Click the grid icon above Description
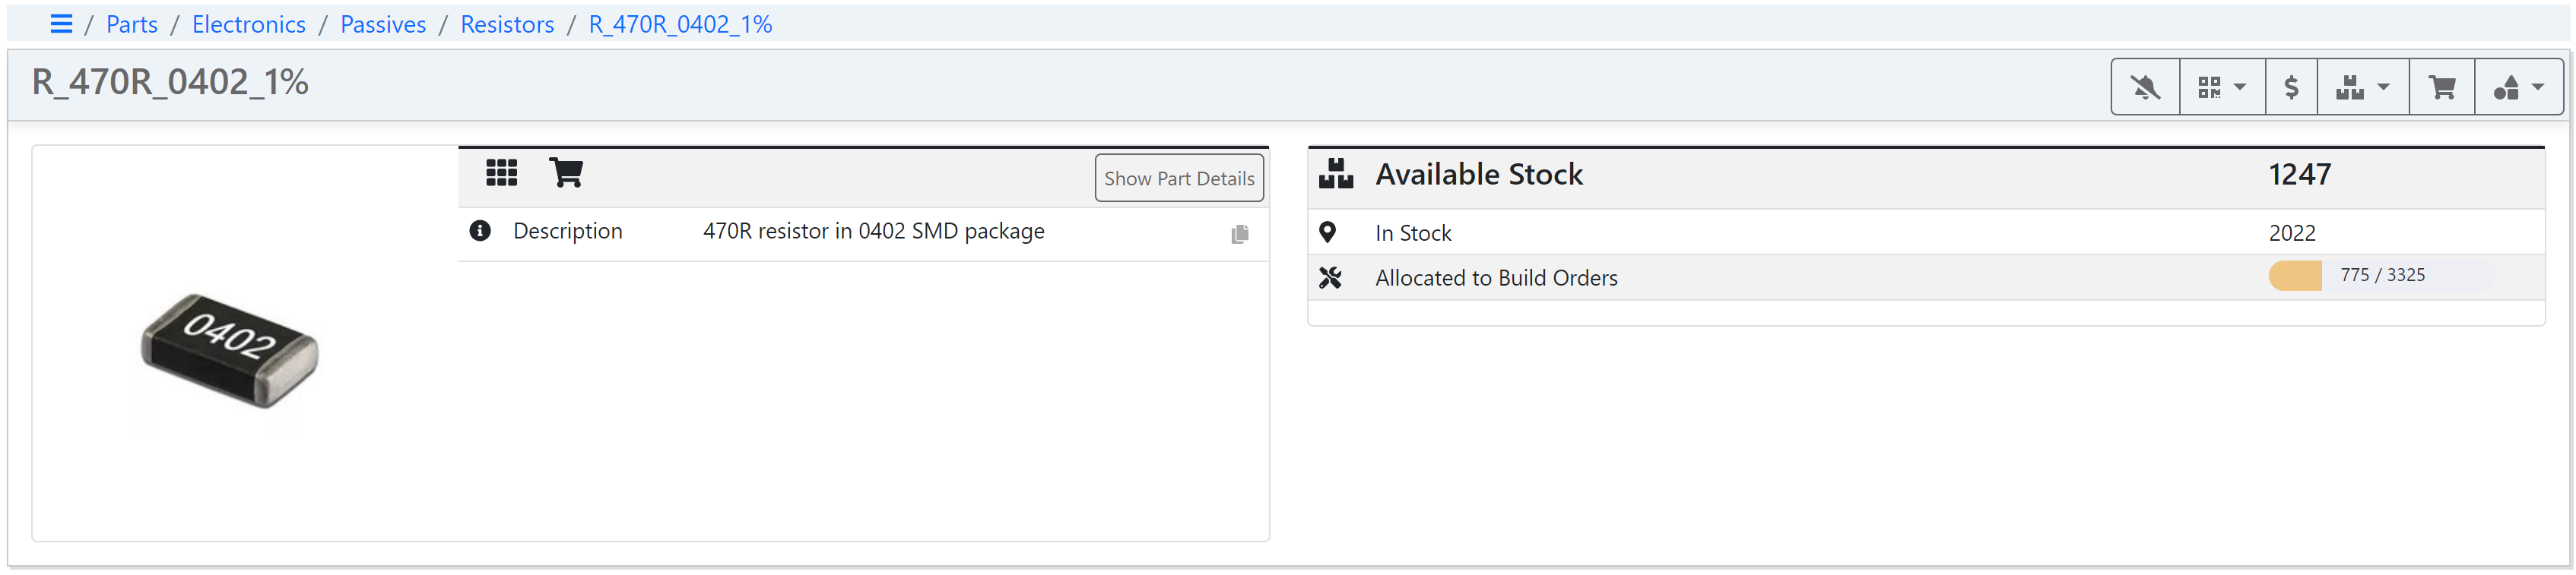This screenshot has height=575, width=2576. point(501,174)
